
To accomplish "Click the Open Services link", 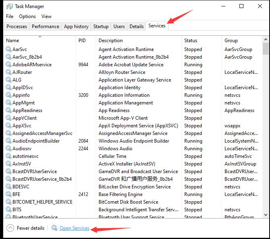I will pyautogui.click(x=74, y=228).
